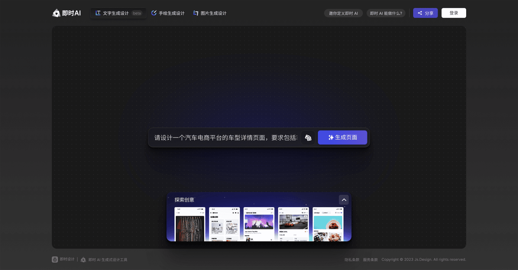Viewport: 518px width, 270px height.
Task: Select the clothing store app thumbnail
Action: point(190,224)
